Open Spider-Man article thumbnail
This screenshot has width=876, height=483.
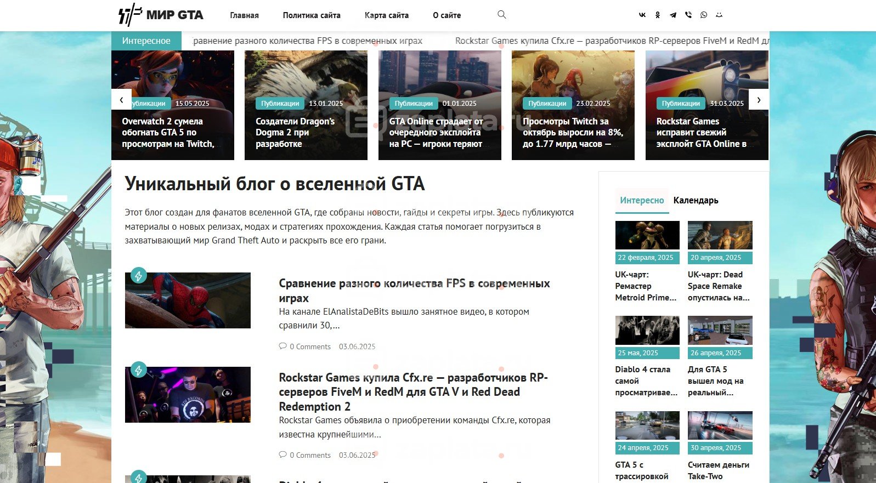point(188,300)
